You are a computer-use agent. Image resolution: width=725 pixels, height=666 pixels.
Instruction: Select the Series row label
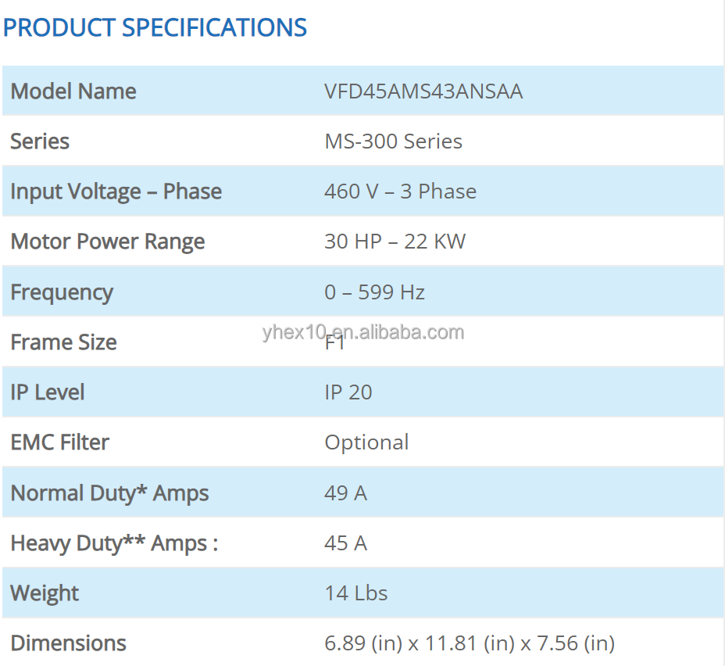click(40, 141)
